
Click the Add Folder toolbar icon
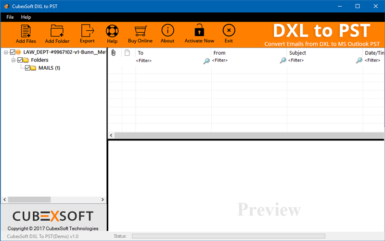[57, 31]
